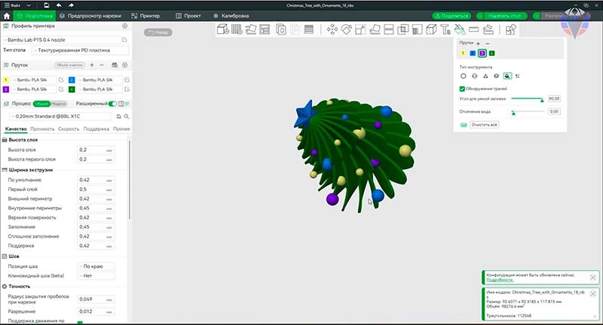603x325 pixels.
Task: Go to the Home screen icon
Action: 7,16
